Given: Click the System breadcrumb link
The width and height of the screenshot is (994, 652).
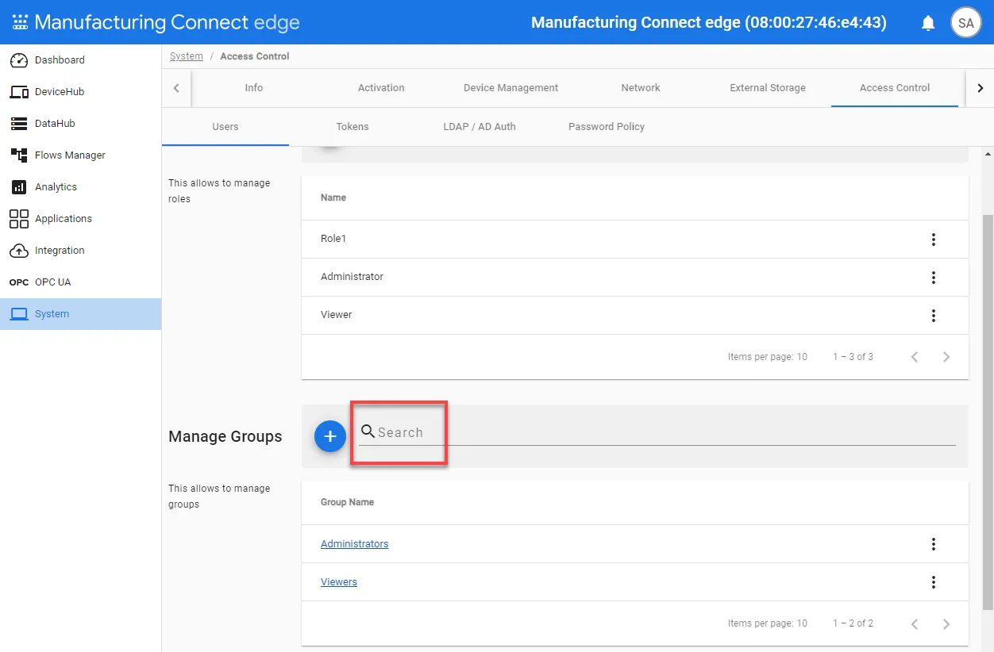Looking at the screenshot, I should [x=187, y=56].
